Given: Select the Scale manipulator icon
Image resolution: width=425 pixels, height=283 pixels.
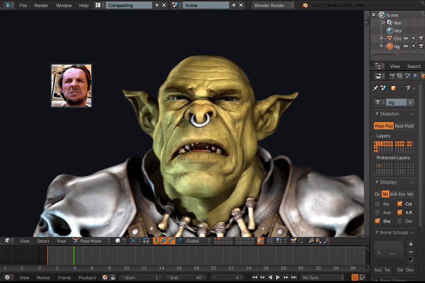Looking at the screenshot, I should coord(179,241).
